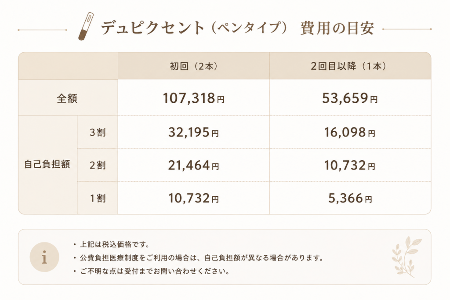Click the ご不明な点は受付まで note
Screen dimensions: 450x300
point(155,271)
